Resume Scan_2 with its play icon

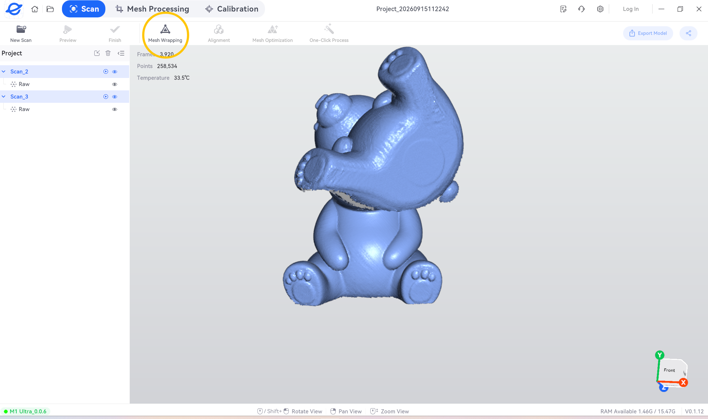106,72
